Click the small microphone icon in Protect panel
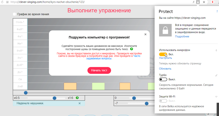This screenshot has width=219, height=116. tap(216, 50)
